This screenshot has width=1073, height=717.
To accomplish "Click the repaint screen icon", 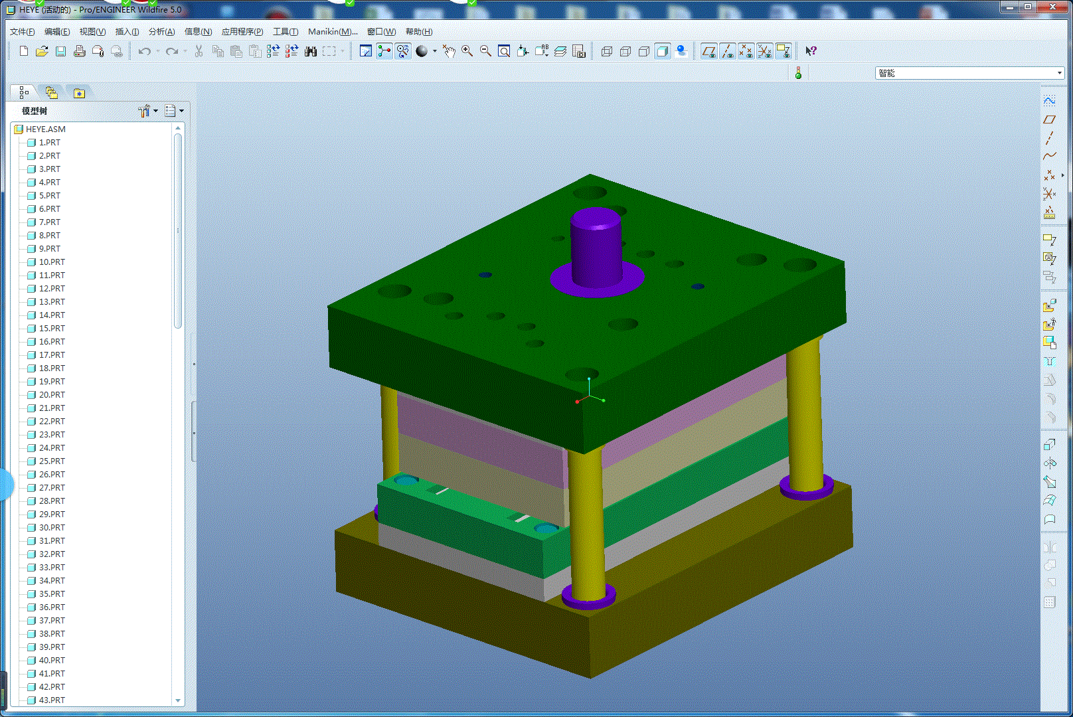I will pos(365,51).
